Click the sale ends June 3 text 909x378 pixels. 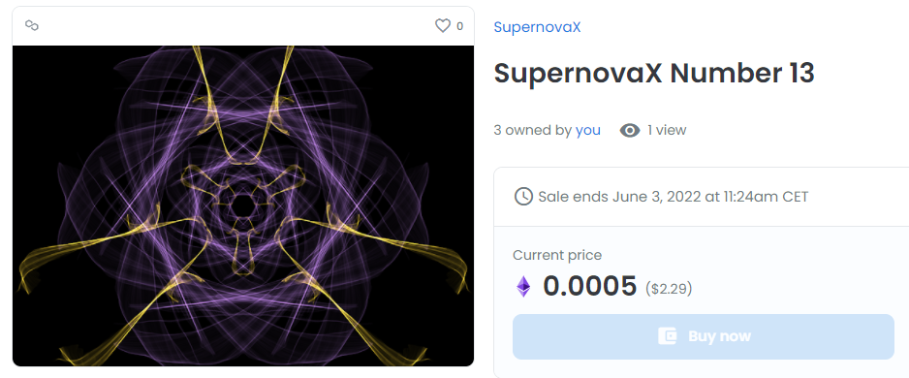point(674,197)
